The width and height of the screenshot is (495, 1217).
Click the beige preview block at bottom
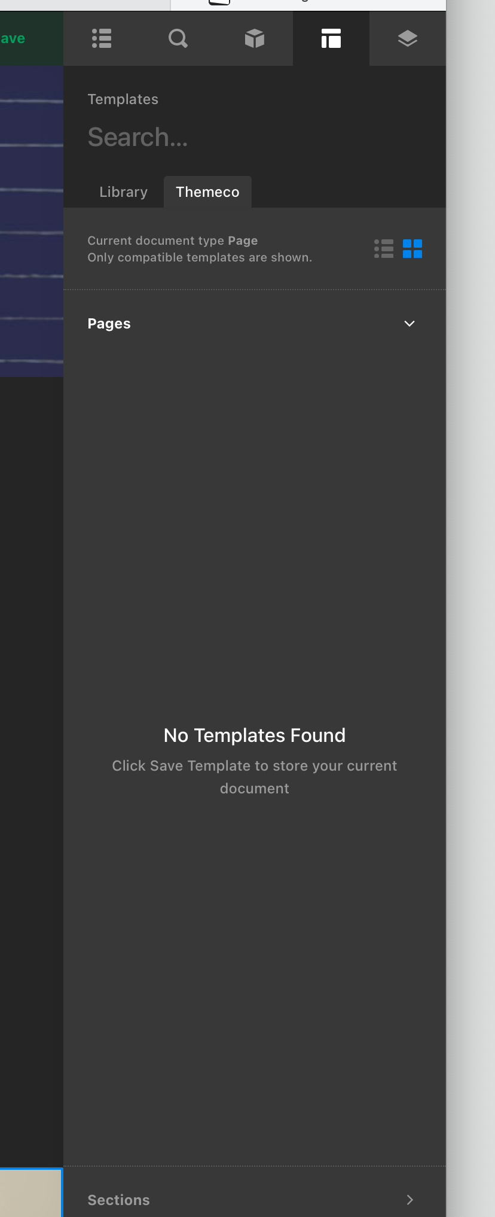(31, 1192)
